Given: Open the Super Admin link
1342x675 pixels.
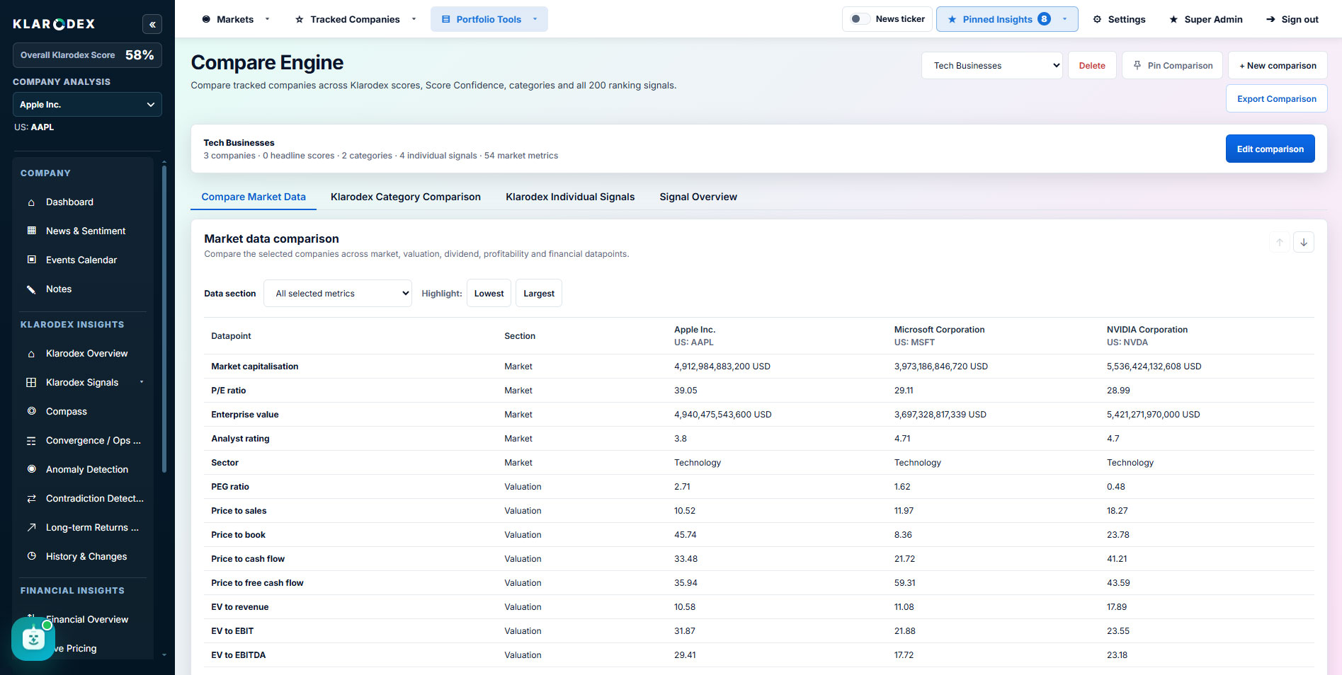Looking at the screenshot, I should click(1205, 19).
